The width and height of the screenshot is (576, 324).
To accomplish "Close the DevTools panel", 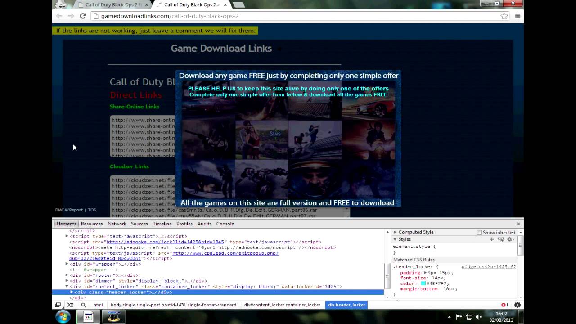I will [518, 224].
